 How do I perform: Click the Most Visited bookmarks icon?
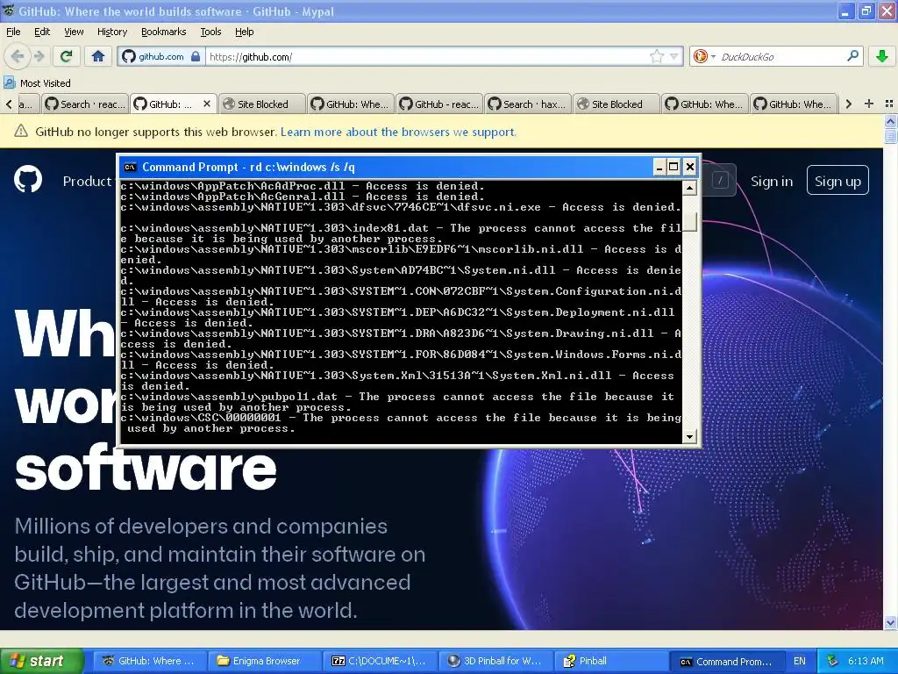(x=10, y=83)
